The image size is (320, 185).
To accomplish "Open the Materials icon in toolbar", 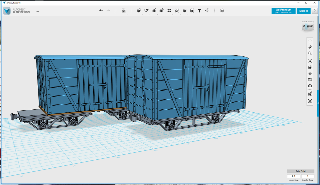I will [x=222, y=11].
